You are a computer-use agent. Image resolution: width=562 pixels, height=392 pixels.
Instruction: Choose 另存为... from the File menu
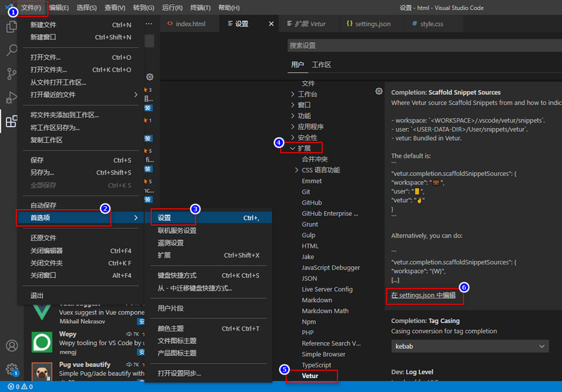click(81, 172)
